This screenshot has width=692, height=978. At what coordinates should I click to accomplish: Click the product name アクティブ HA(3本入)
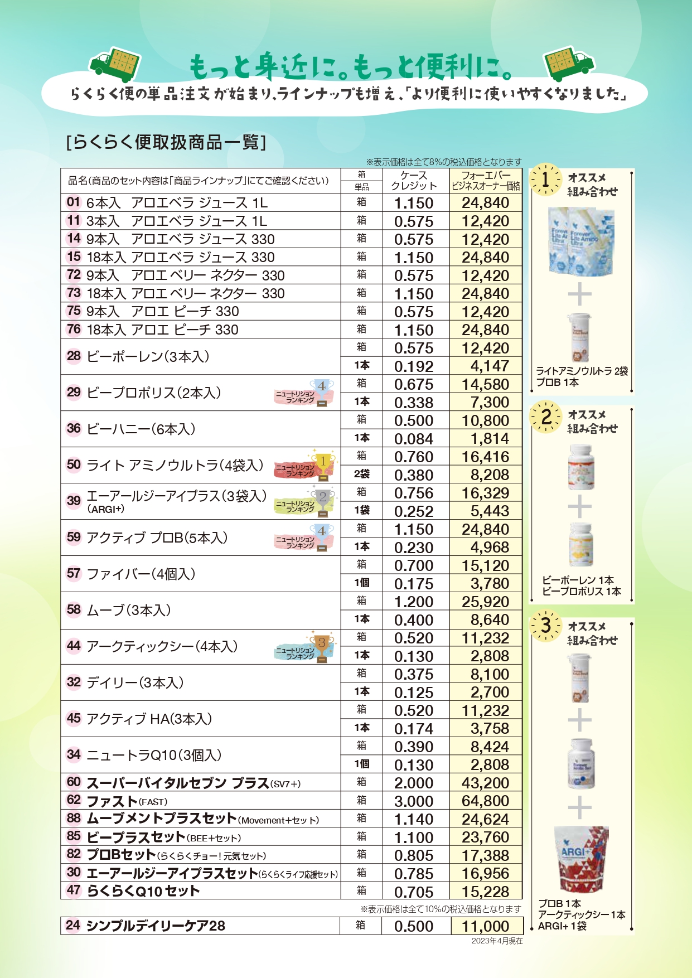[x=149, y=719]
